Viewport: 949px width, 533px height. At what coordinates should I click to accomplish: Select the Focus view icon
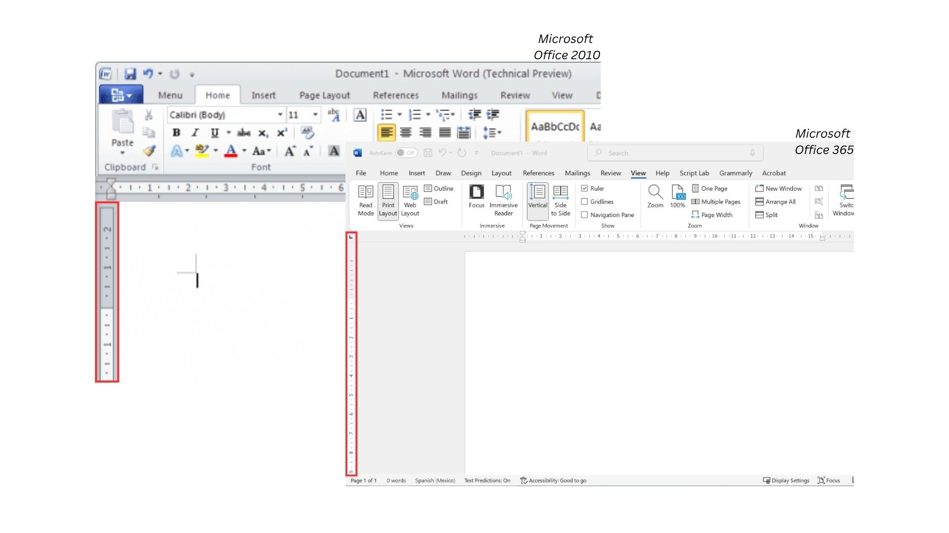pos(476,196)
